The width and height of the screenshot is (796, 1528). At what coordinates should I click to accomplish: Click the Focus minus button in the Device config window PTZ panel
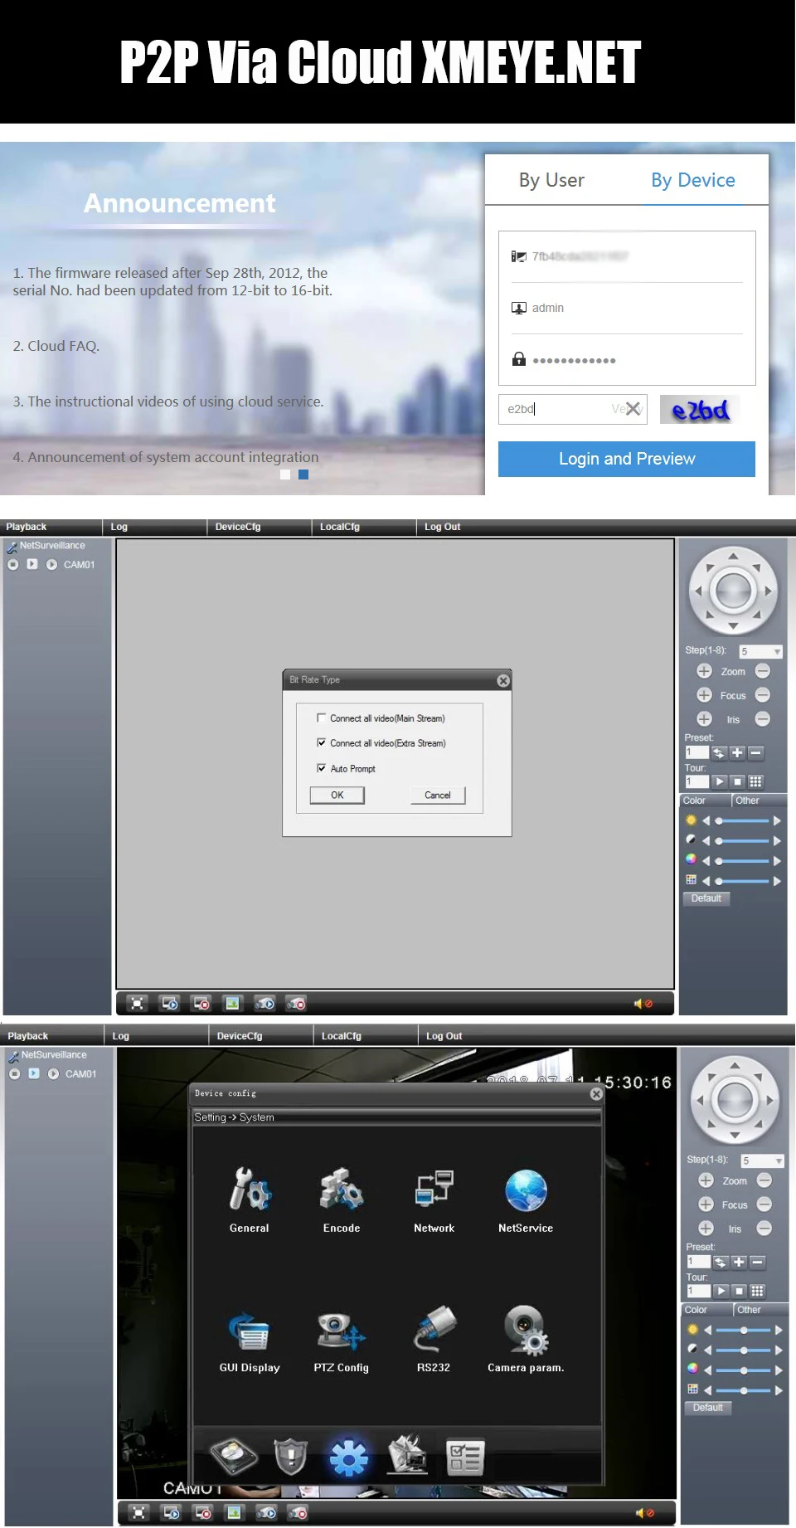click(764, 1204)
